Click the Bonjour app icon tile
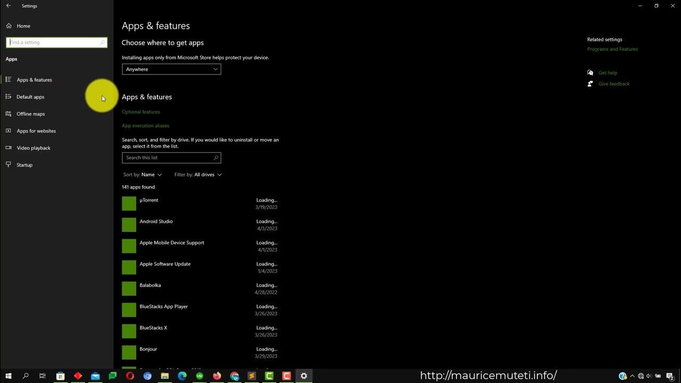The height and width of the screenshot is (383, 681). coord(129,352)
